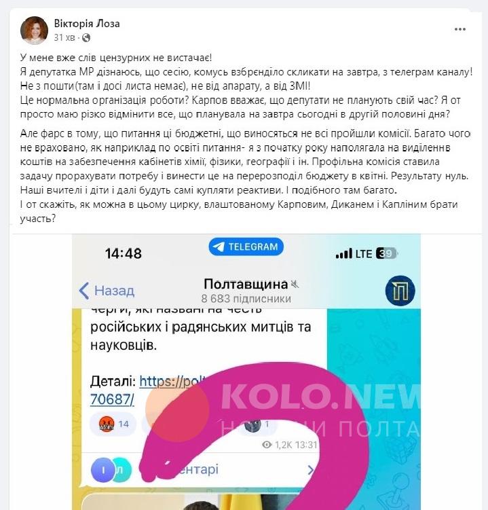
Task: Open the Полтавщина channel title
Action: click(x=246, y=285)
